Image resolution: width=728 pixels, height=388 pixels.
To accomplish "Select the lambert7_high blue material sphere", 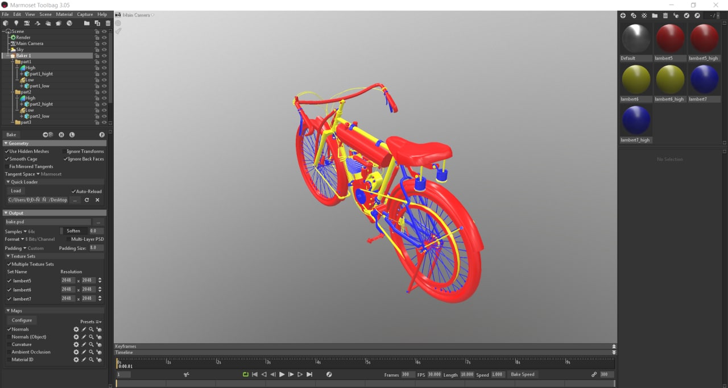I will 636,120.
